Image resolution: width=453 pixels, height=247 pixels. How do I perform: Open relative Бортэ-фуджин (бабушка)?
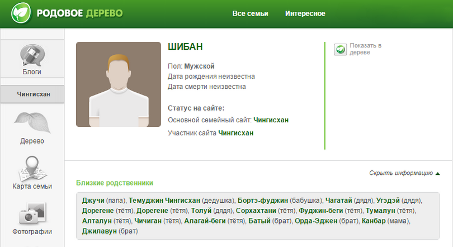click(262, 200)
